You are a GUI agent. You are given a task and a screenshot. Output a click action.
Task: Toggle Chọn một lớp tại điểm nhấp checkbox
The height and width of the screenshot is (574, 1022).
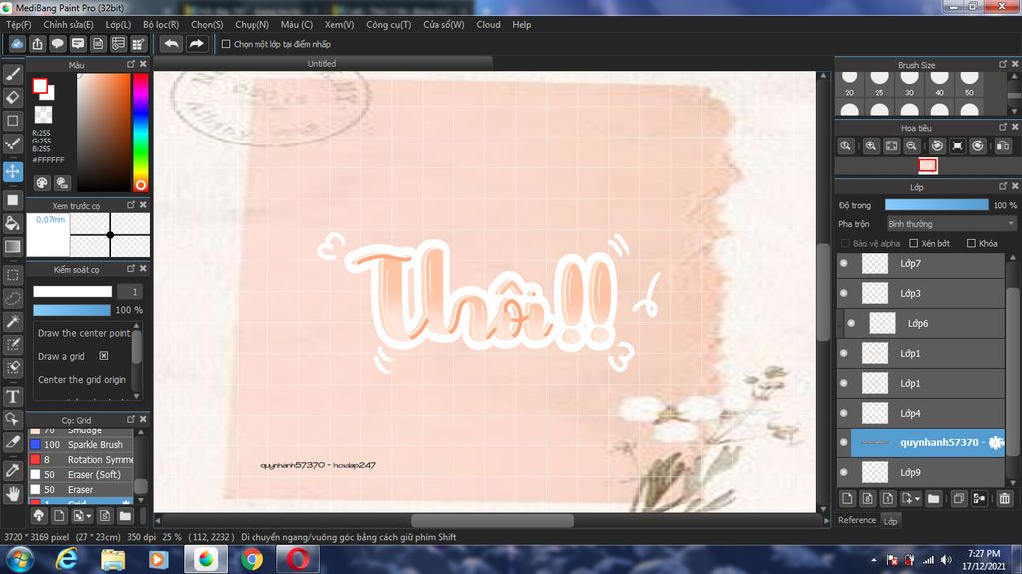[226, 44]
